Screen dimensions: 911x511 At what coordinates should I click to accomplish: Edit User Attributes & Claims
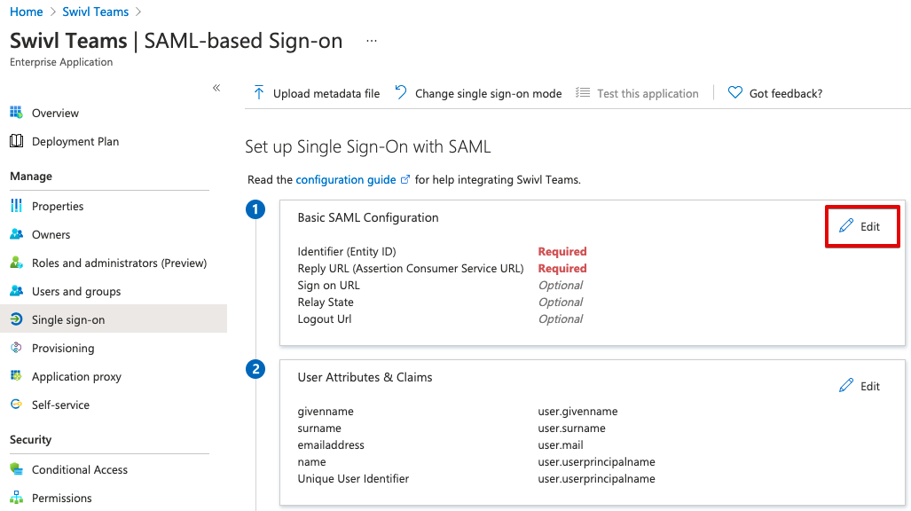click(x=860, y=386)
